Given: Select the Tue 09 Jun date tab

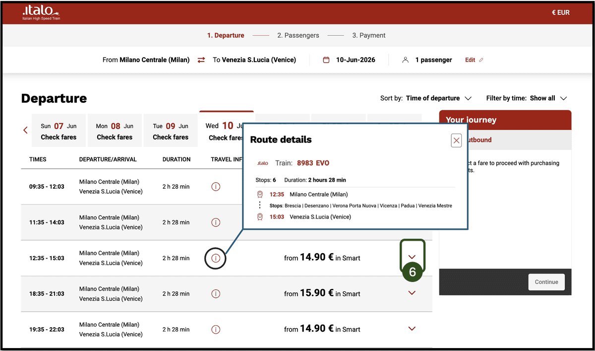Looking at the screenshot, I should coord(171,131).
